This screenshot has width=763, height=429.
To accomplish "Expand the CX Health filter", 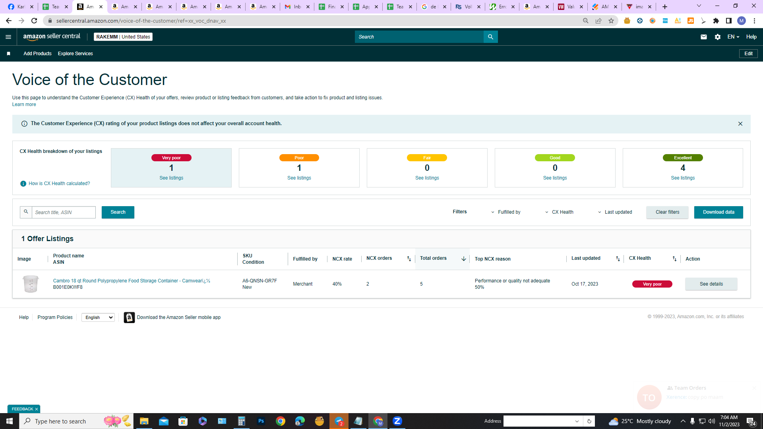I will click(559, 212).
